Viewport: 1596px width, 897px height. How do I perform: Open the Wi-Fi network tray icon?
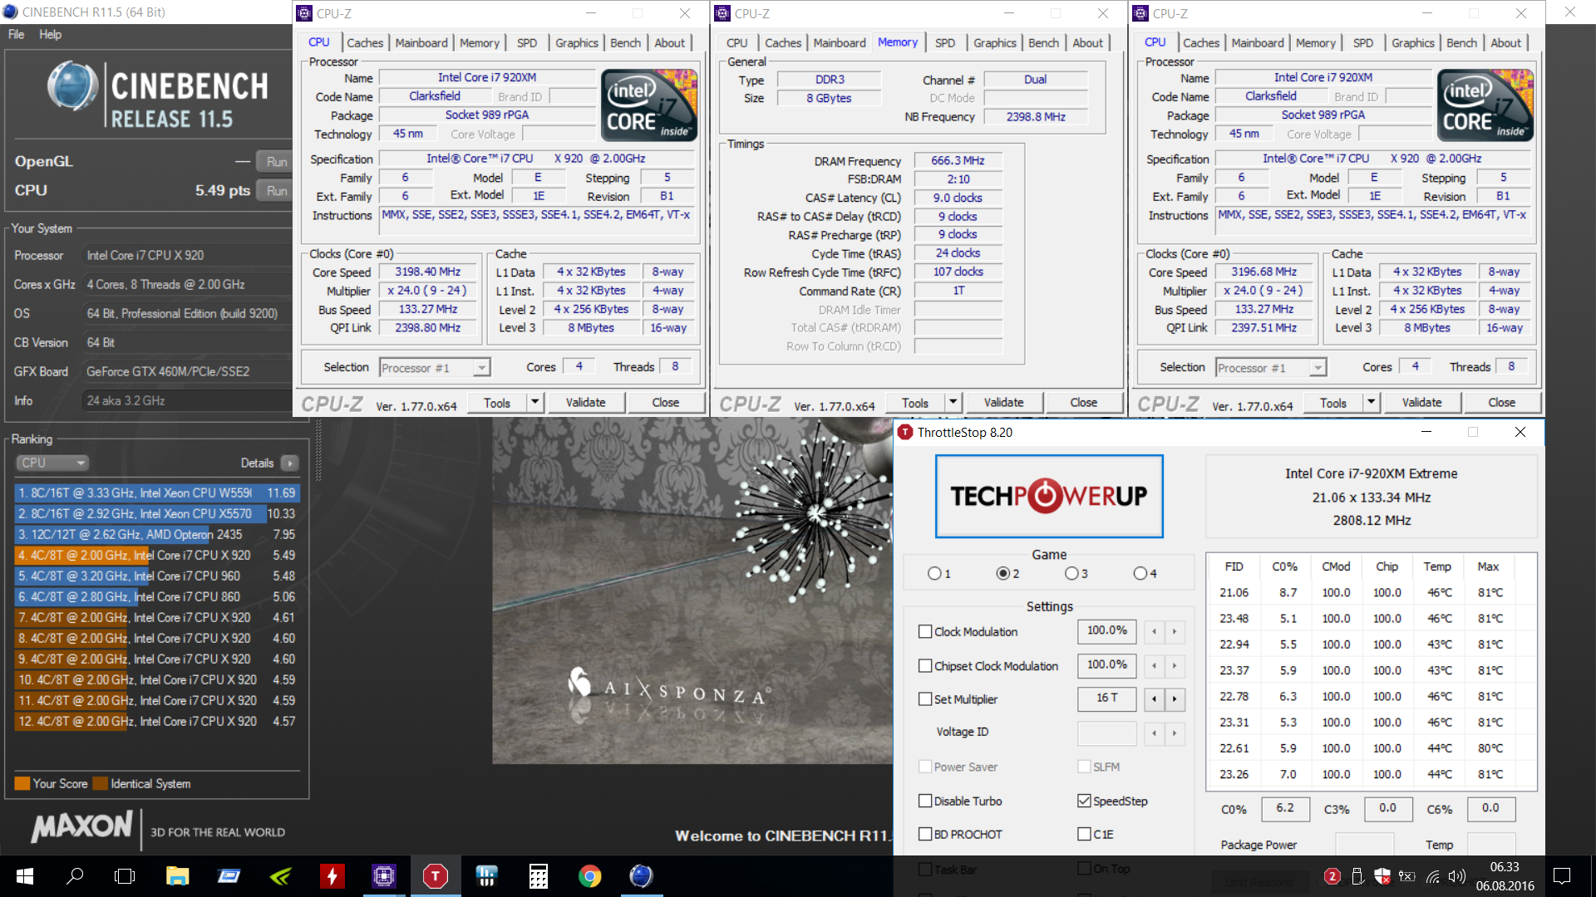click(x=1433, y=876)
